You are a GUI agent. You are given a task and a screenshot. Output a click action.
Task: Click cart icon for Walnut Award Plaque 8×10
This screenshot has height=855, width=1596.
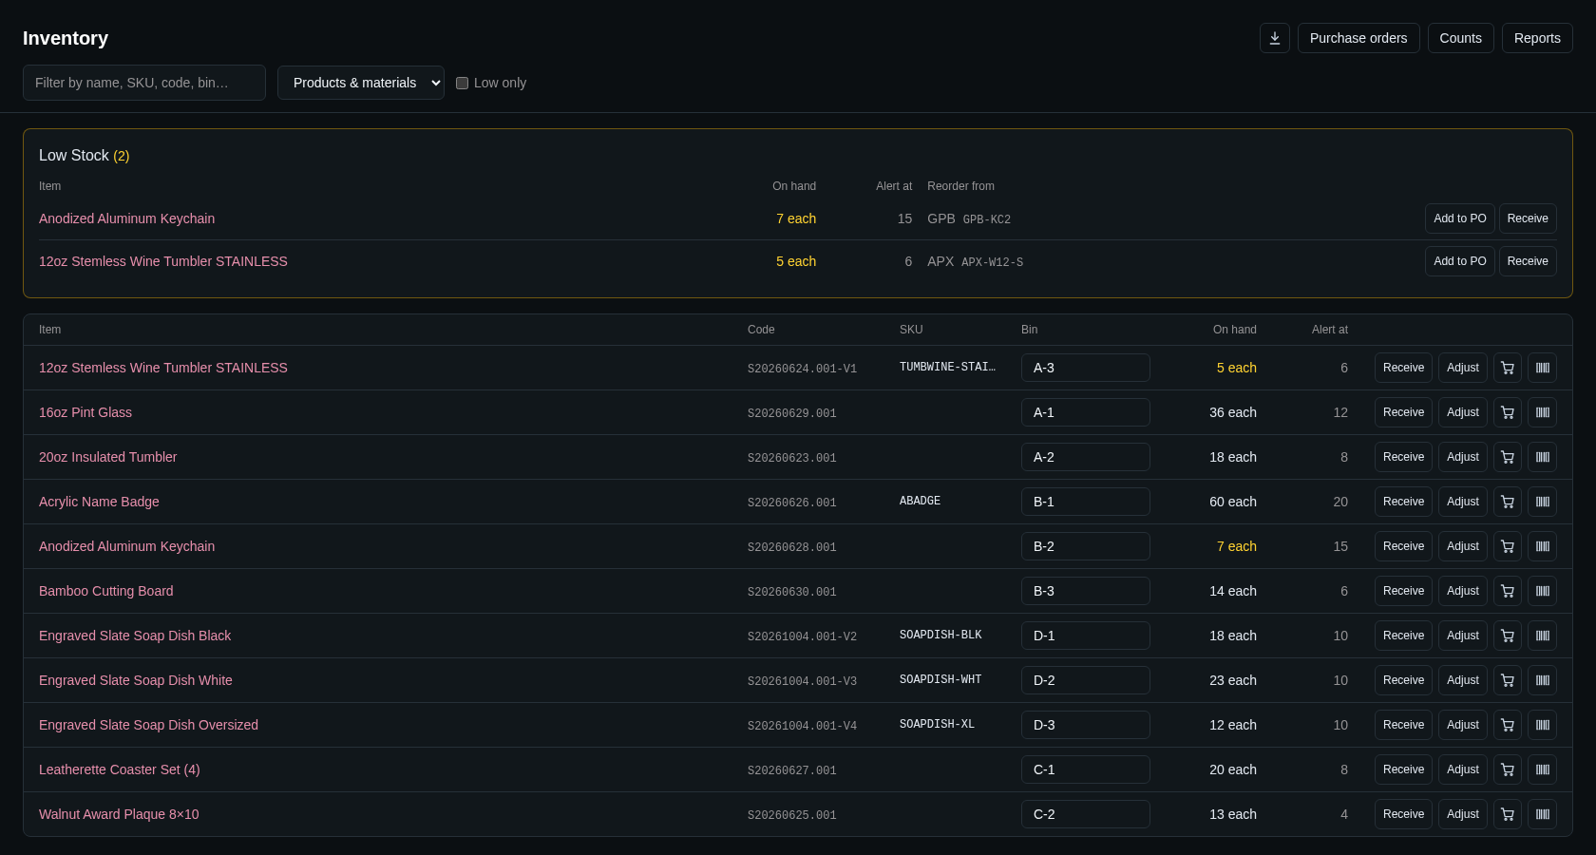click(1508, 814)
